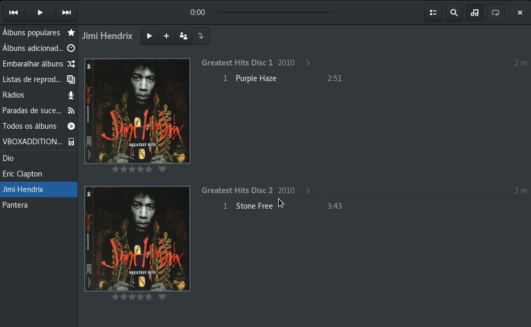Screen dimensions: 531x327
Task: Click the curved arrow icon in the artist header
Action: point(201,36)
